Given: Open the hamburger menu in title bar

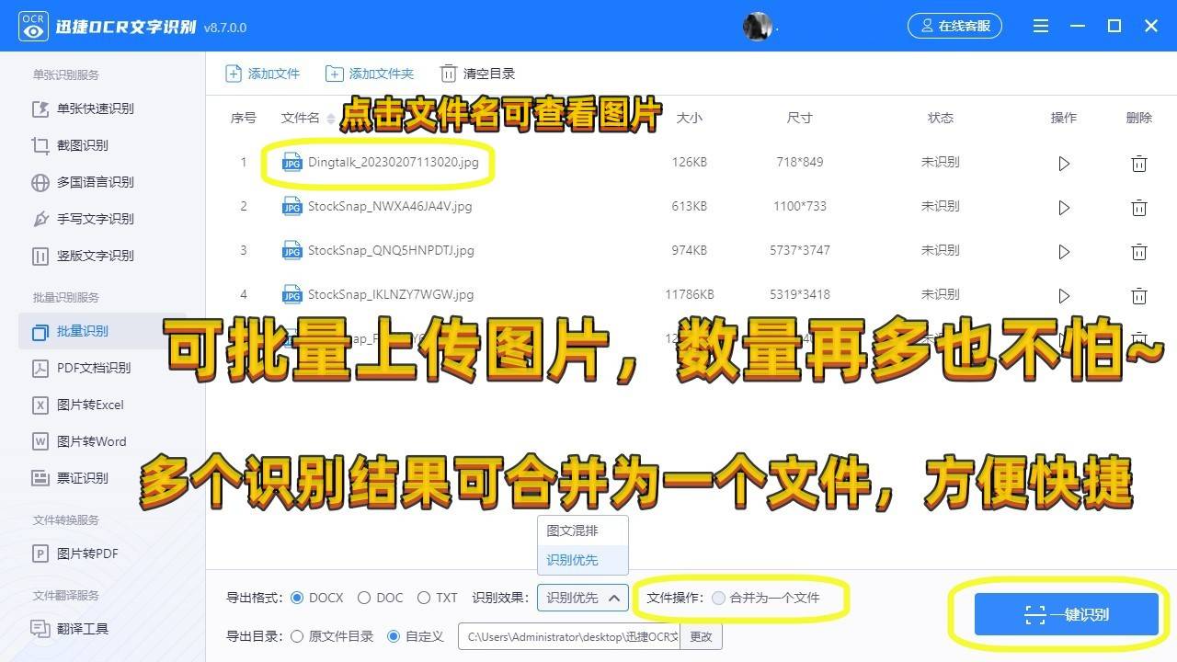Looking at the screenshot, I should click(x=1041, y=26).
